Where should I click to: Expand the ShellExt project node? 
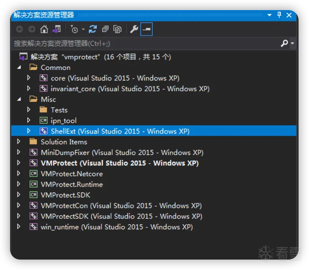point(29,131)
